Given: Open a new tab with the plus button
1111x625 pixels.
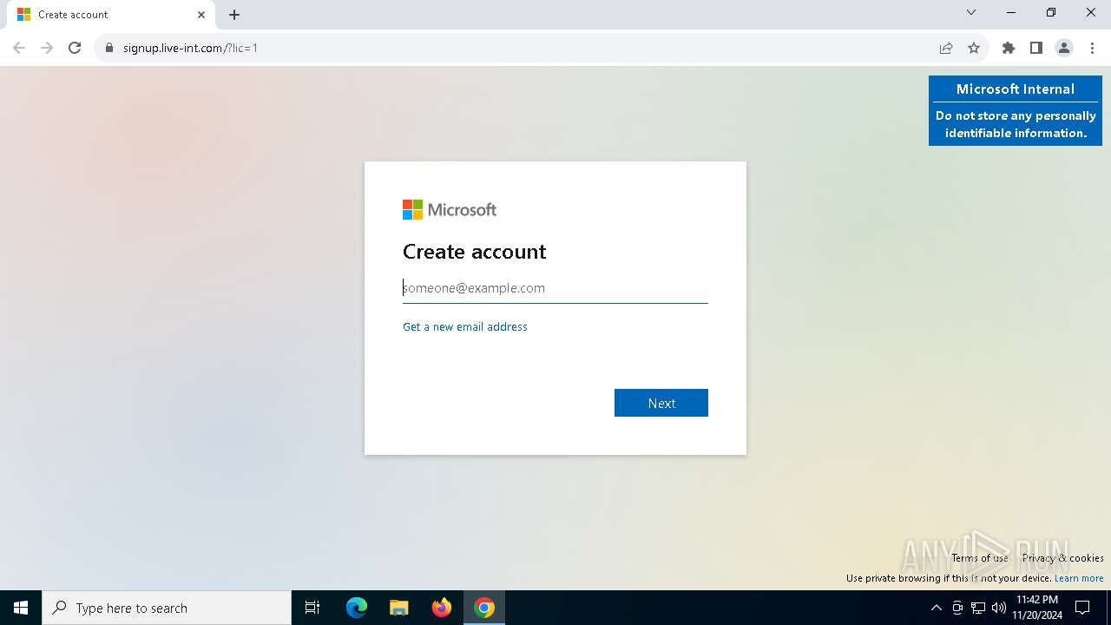Looking at the screenshot, I should 234,15.
